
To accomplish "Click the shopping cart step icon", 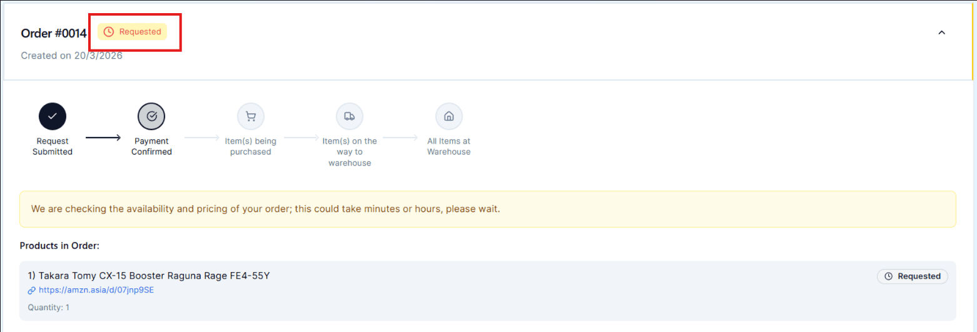I will [251, 116].
